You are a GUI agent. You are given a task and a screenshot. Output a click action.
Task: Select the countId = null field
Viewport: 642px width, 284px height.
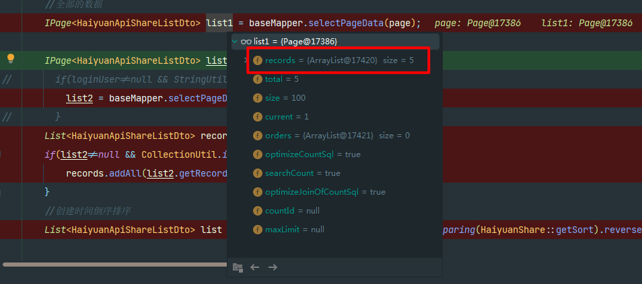[x=292, y=211]
